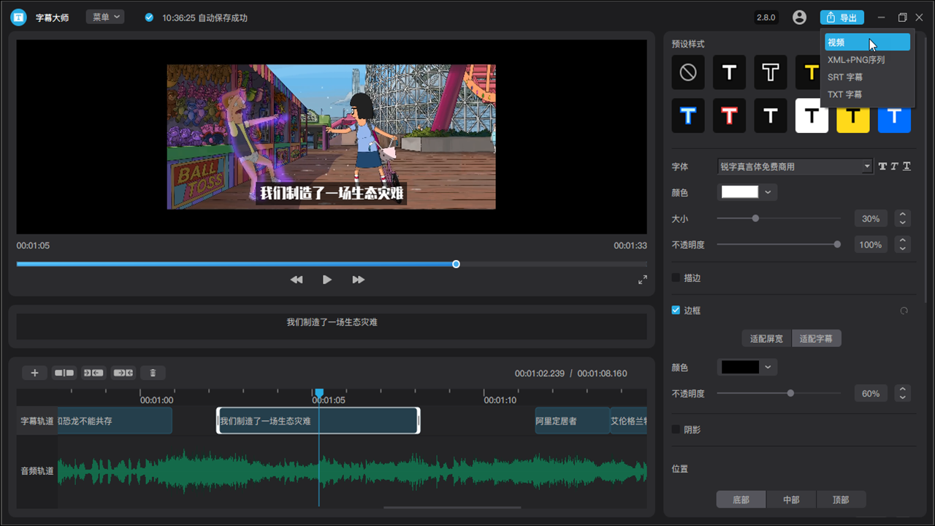Select 视频 from export menu
This screenshot has height=526, width=935.
click(x=867, y=42)
